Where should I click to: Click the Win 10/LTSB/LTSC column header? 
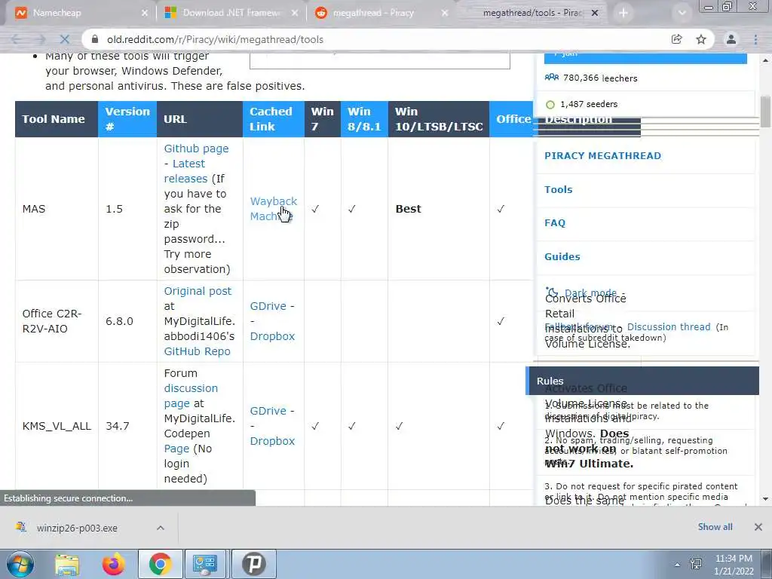pyautogui.click(x=438, y=119)
